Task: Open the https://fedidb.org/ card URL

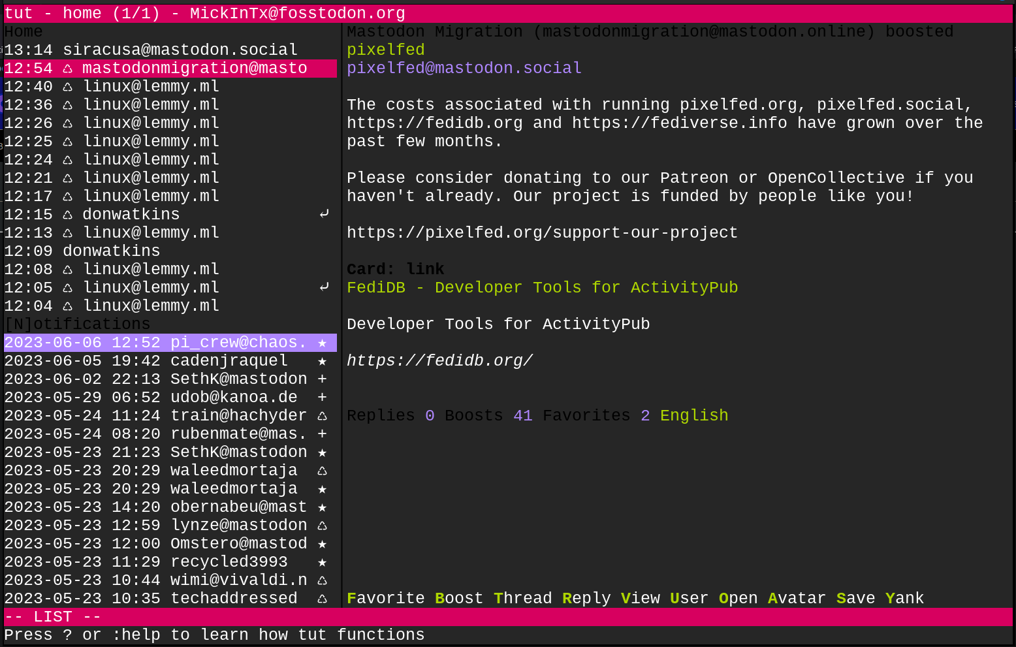Action: (x=440, y=361)
